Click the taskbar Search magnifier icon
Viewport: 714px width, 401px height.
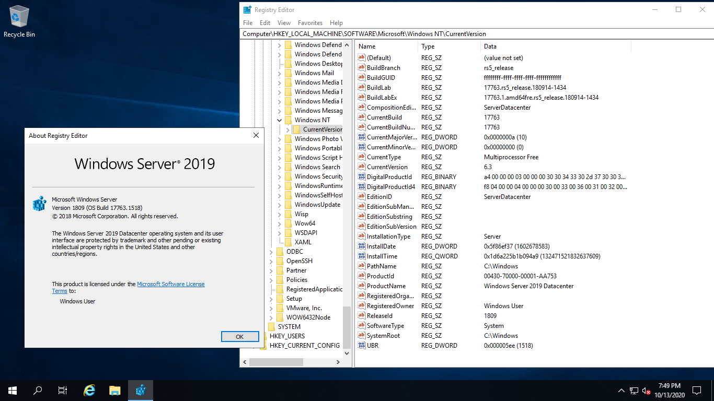coord(38,390)
